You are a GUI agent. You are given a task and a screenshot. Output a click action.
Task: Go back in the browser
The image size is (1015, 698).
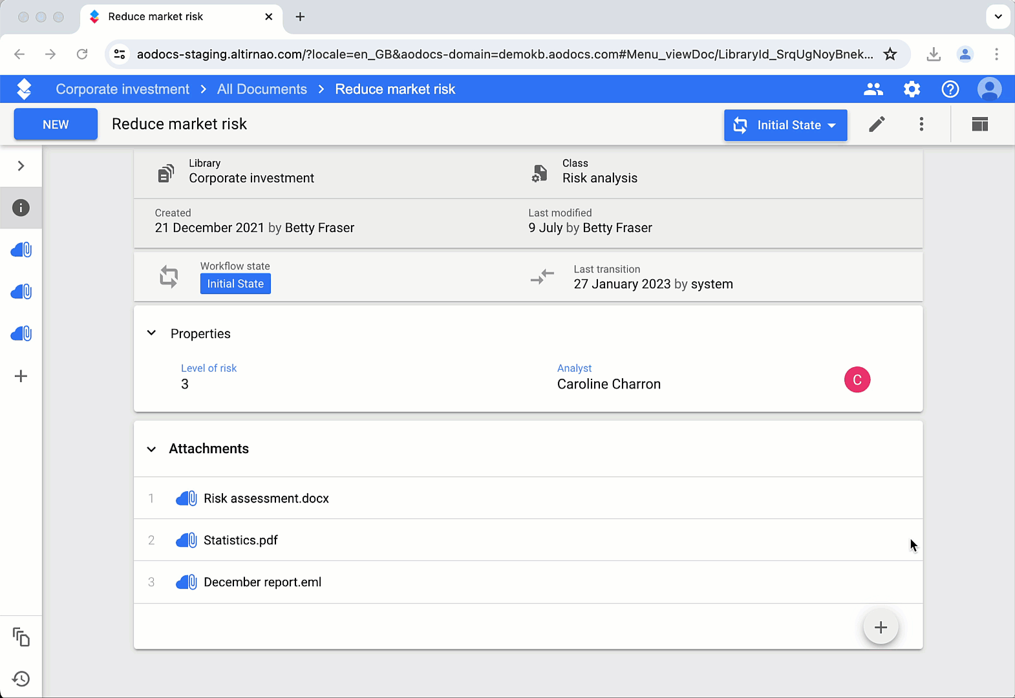(x=19, y=54)
